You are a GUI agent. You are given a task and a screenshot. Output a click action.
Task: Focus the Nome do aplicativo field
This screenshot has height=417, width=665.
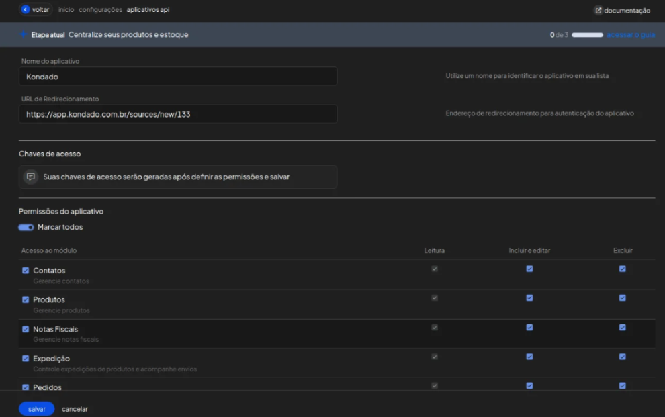point(178,77)
